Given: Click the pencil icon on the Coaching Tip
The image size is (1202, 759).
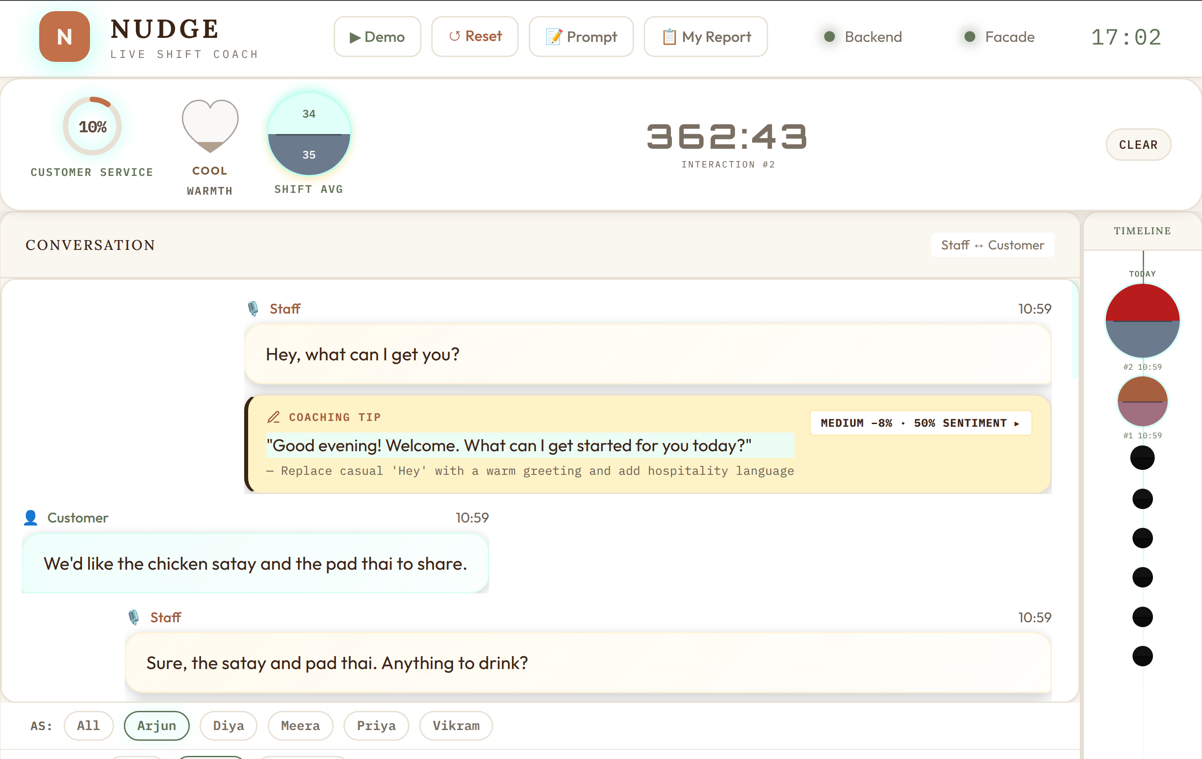Looking at the screenshot, I should (x=274, y=417).
